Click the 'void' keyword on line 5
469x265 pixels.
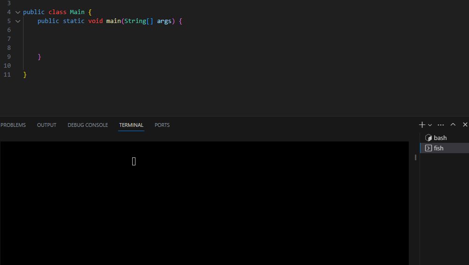95,21
